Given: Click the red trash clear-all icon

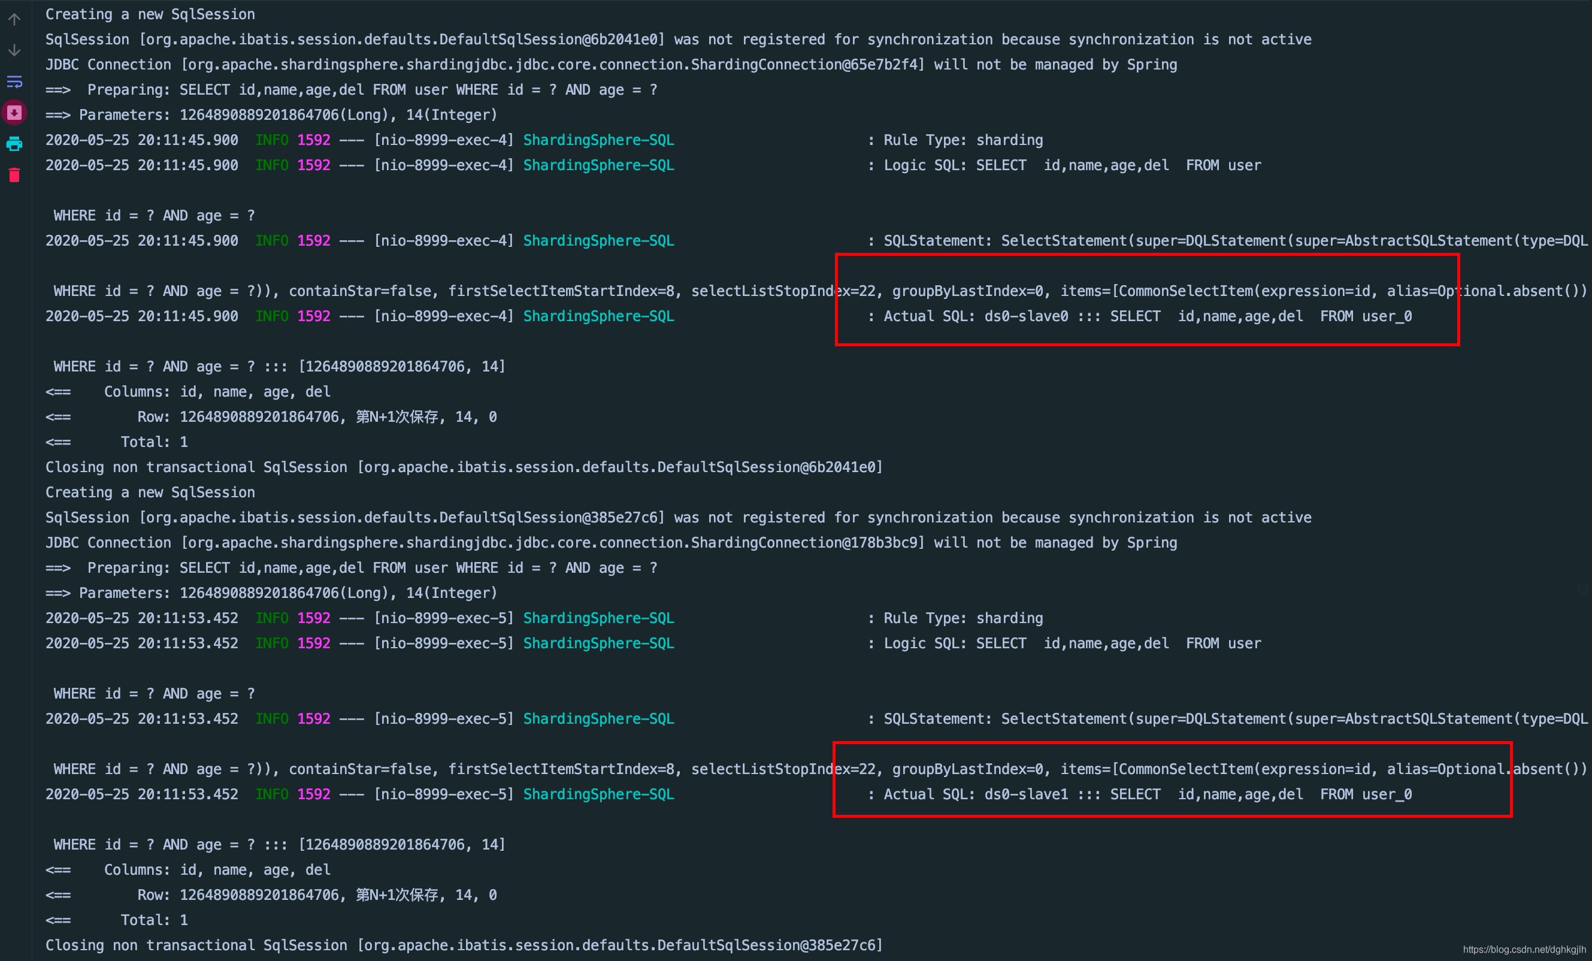Looking at the screenshot, I should tap(14, 175).
